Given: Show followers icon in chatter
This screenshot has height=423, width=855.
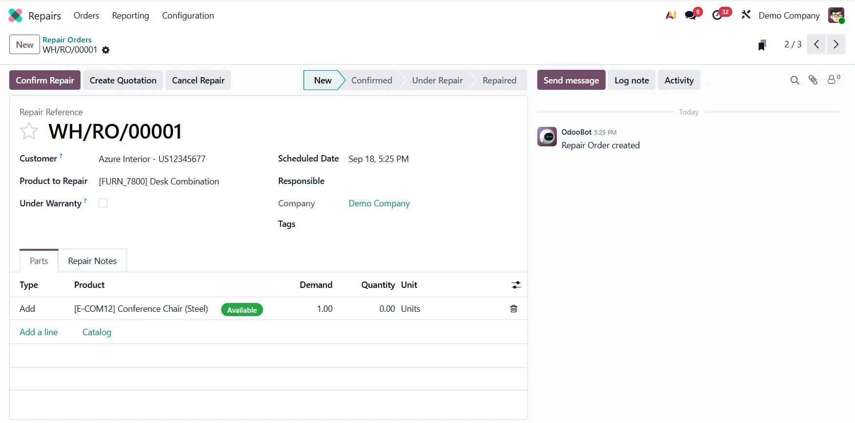Looking at the screenshot, I should click(x=834, y=79).
